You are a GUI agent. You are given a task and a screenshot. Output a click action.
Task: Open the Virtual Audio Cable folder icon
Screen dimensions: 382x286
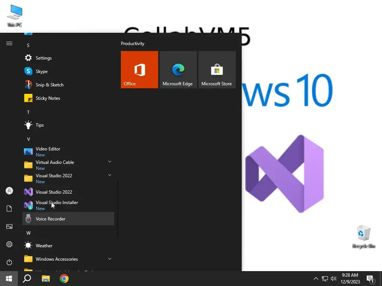[28, 165]
